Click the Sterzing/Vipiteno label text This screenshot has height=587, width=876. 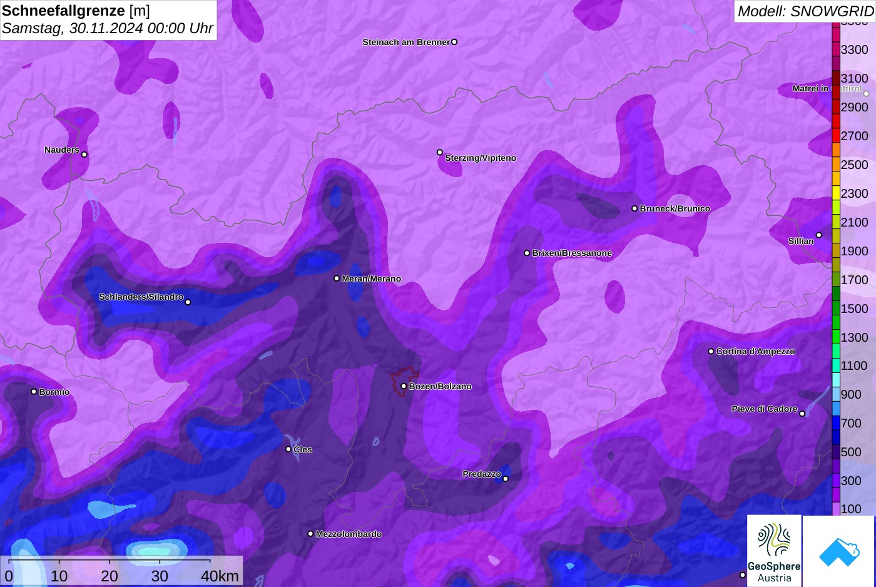pyautogui.click(x=481, y=158)
